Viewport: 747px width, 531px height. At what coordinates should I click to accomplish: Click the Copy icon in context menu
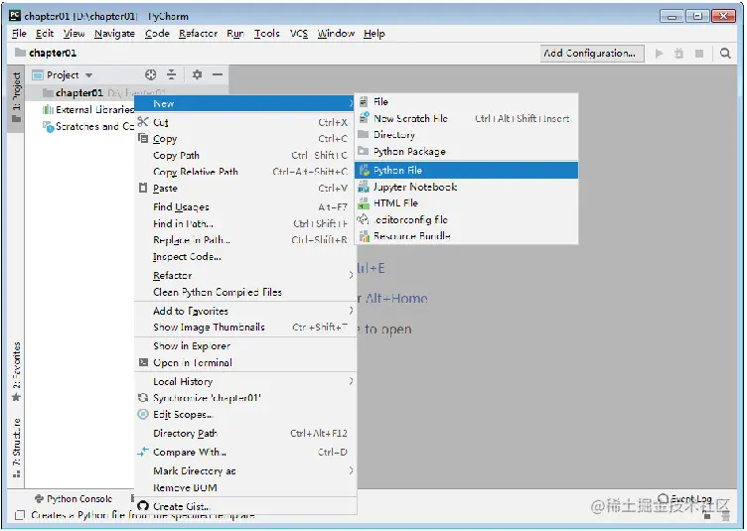(143, 139)
